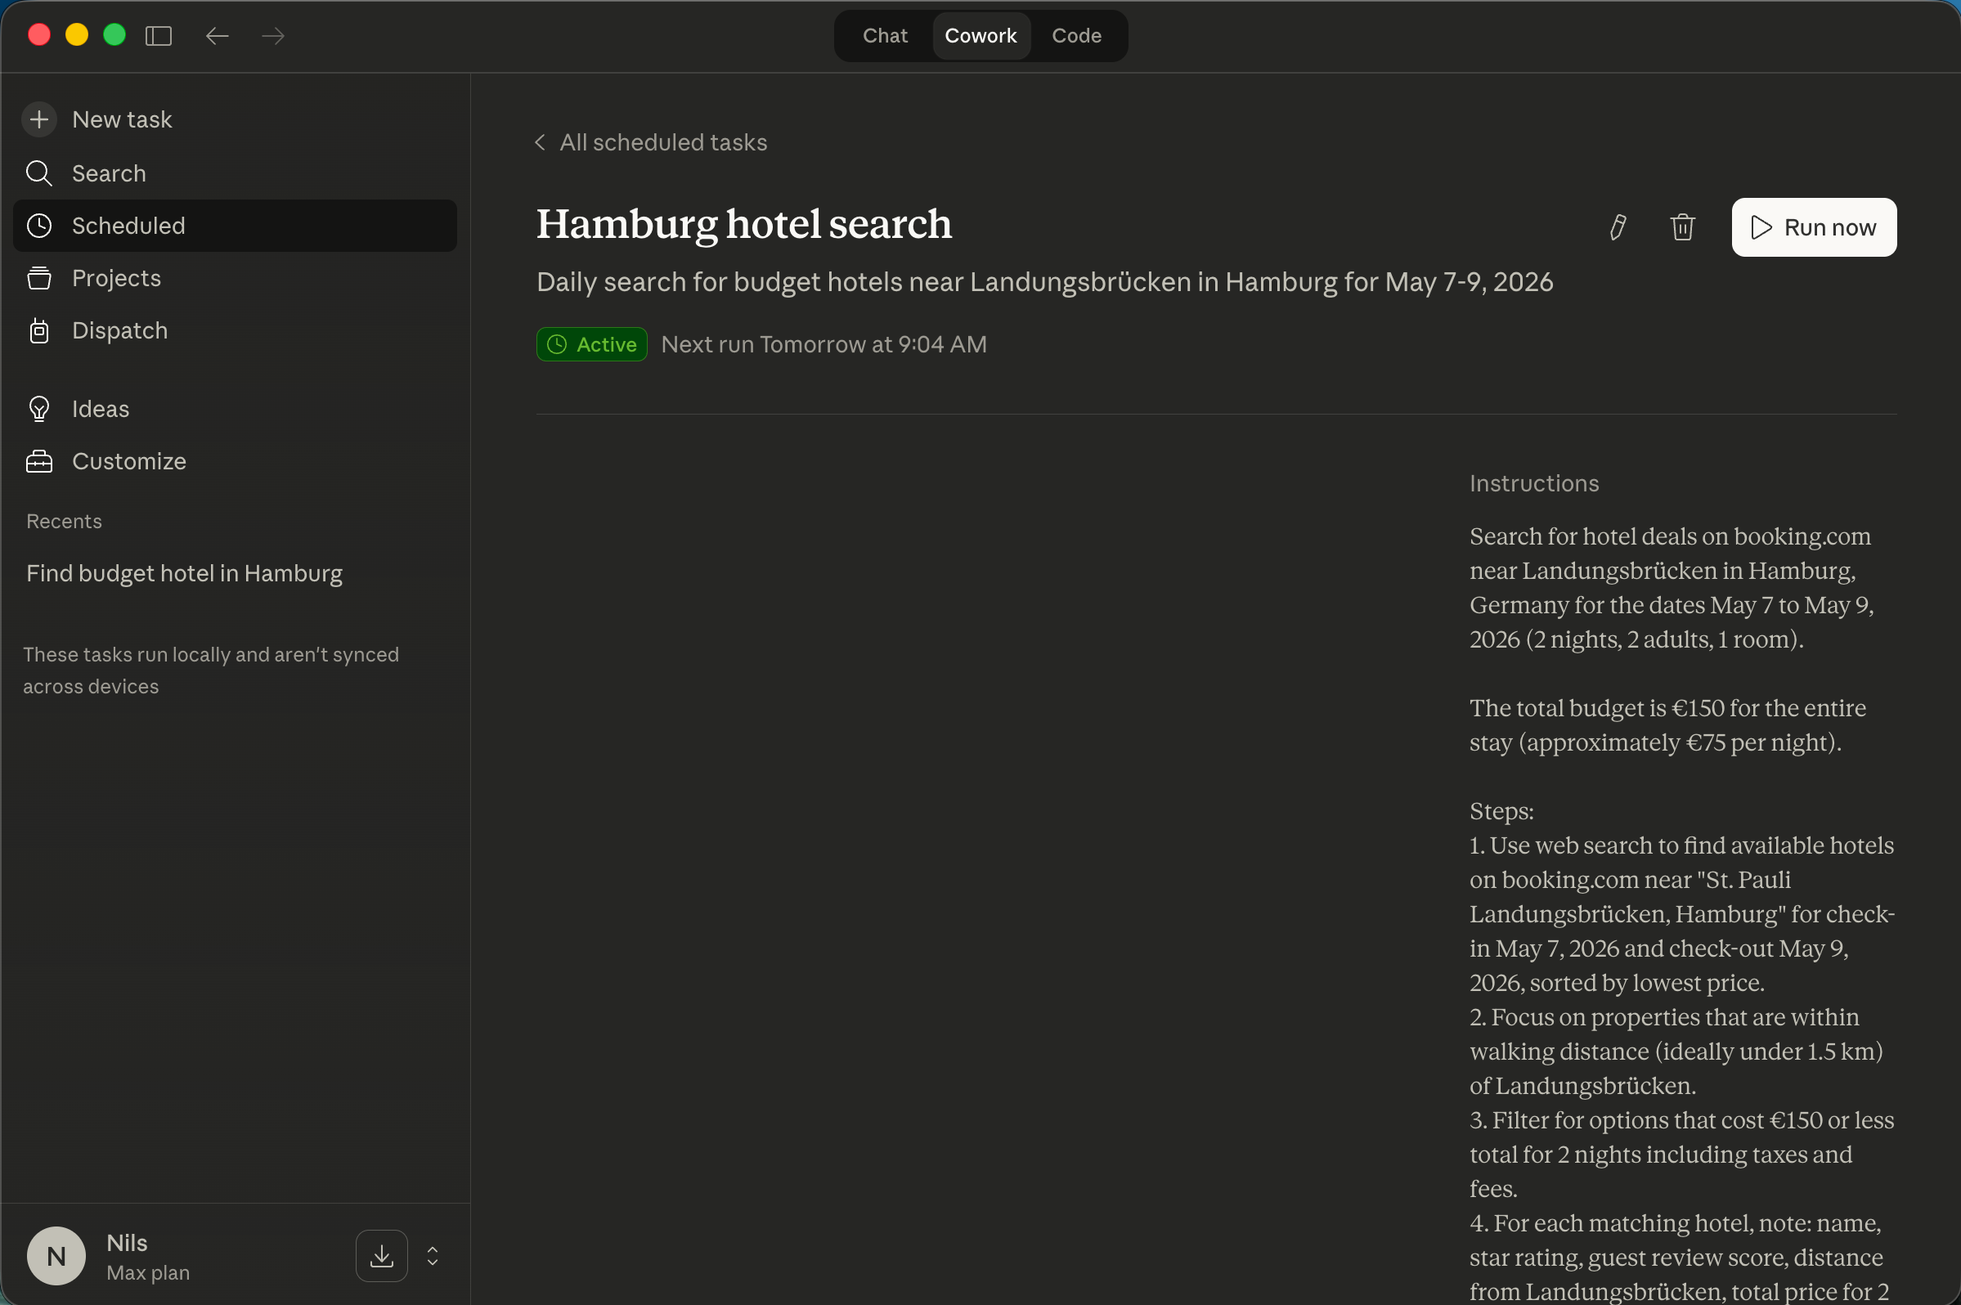Click the Projects stack icon
This screenshot has width=1961, height=1305.
tap(39, 278)
